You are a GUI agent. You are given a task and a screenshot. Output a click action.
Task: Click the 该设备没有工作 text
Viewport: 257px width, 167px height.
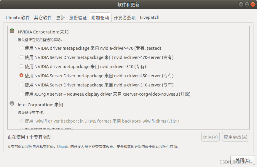click(x=31, y=113)
